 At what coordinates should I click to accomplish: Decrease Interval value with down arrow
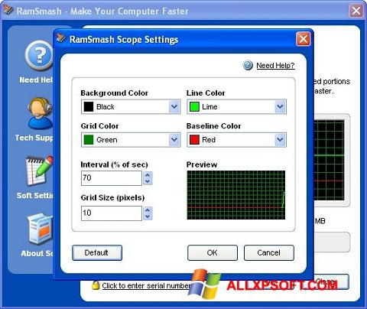[x=148, y=181]
